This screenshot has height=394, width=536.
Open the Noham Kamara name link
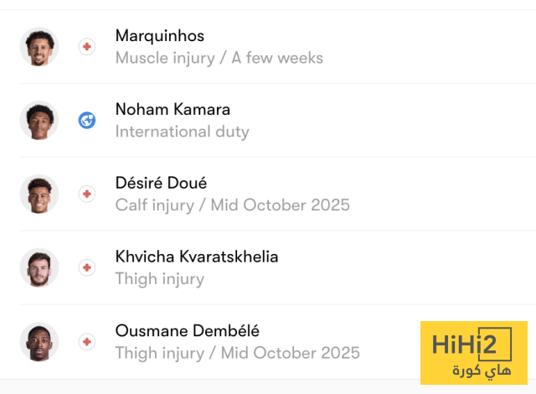(x=173, y=110)
